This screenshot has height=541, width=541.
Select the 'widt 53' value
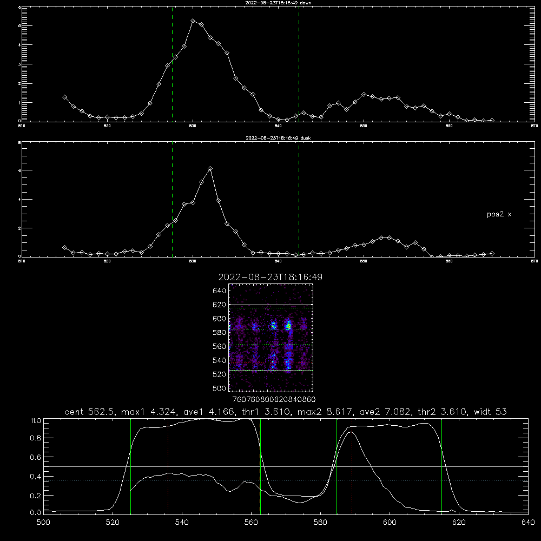coord(490,412)
